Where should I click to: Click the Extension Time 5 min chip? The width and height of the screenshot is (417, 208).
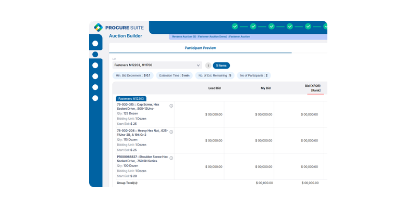tap(175, 75)
